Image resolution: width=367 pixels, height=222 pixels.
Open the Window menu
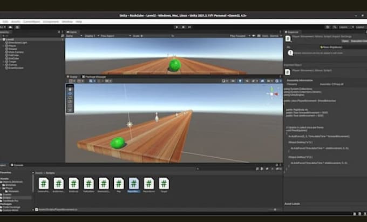point(67,22)
